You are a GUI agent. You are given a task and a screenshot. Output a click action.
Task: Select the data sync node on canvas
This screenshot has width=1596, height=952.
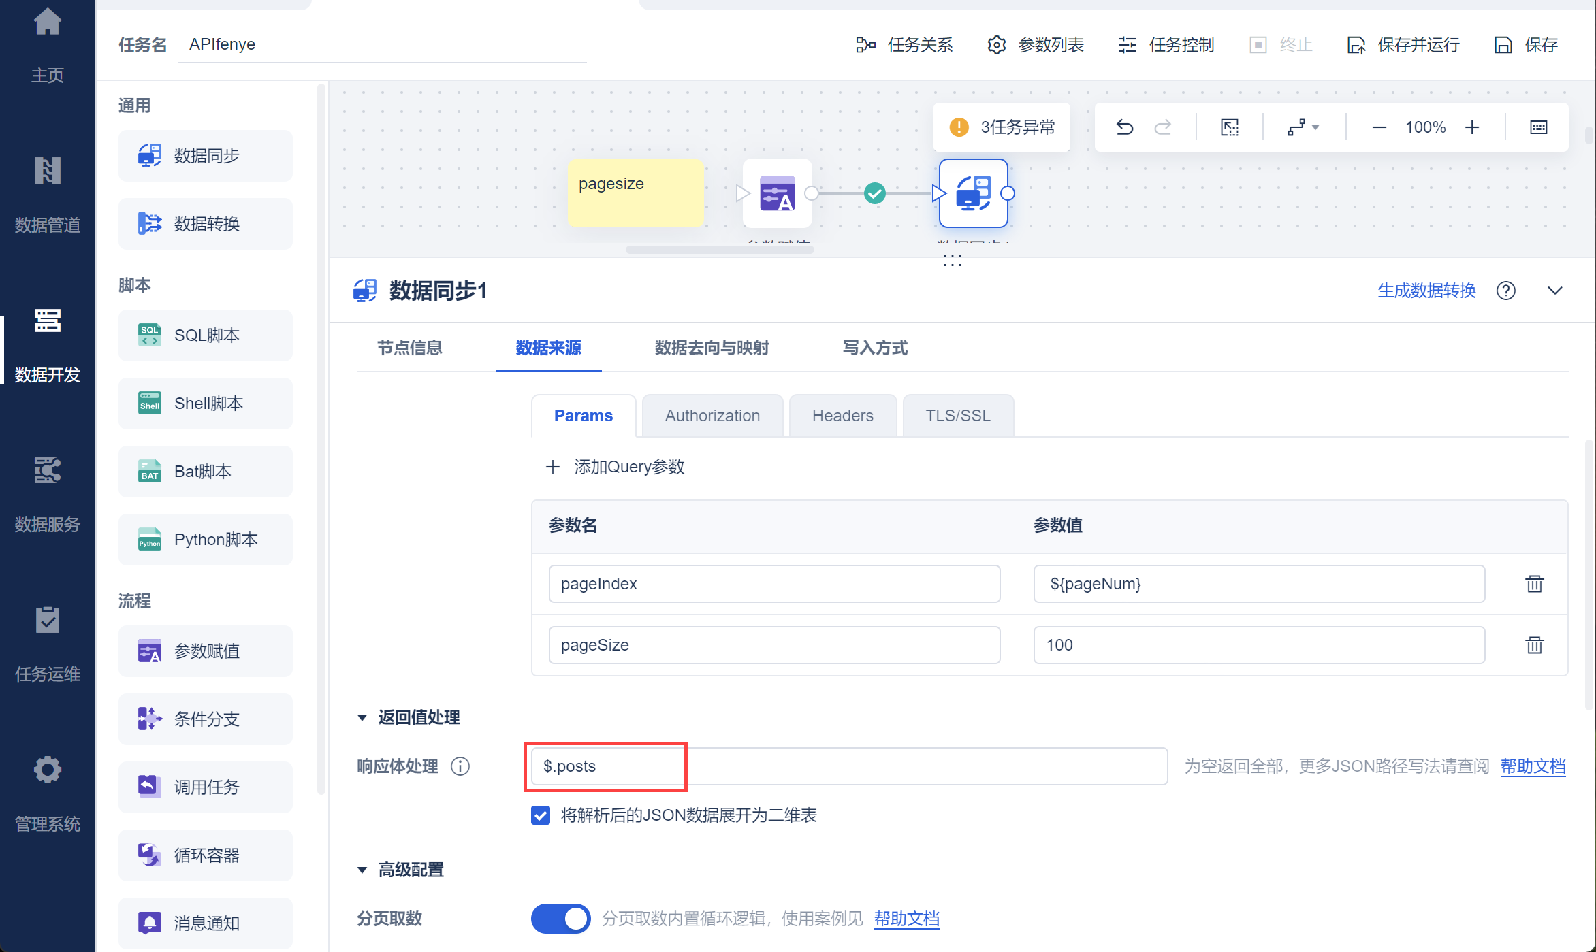point(973,193)
